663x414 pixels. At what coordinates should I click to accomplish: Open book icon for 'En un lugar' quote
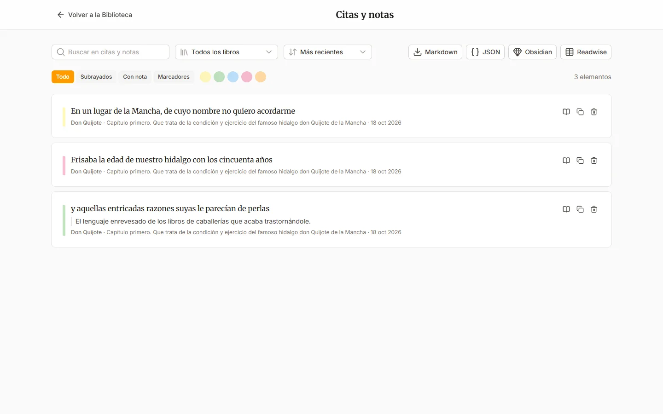pyautogui.click(x=566, y=112)
